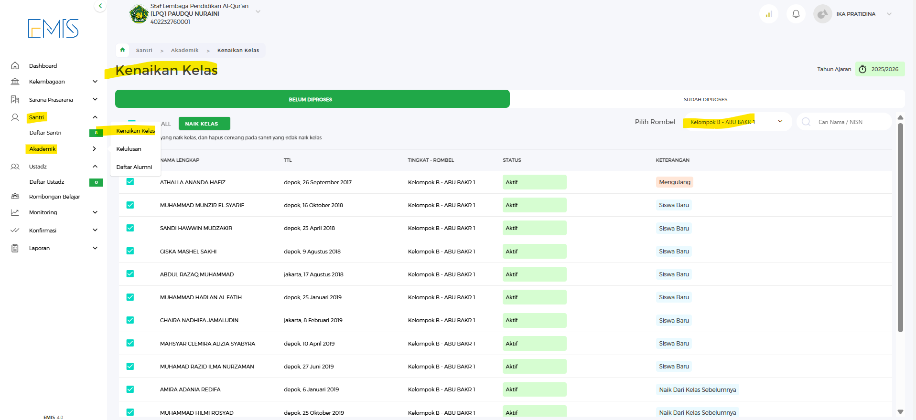The image size is (916, 420).
Task: Click Akademik breadcrumb link
Action: coord(184,50)
